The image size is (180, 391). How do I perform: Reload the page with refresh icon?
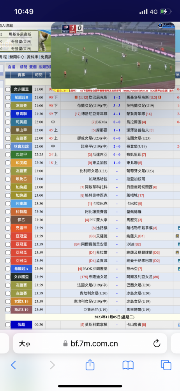tap(157, 344)
